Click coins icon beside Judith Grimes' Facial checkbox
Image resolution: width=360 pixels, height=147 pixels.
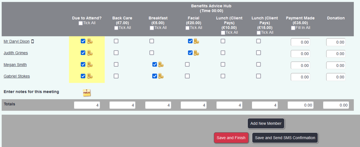[x=196, y=53]
